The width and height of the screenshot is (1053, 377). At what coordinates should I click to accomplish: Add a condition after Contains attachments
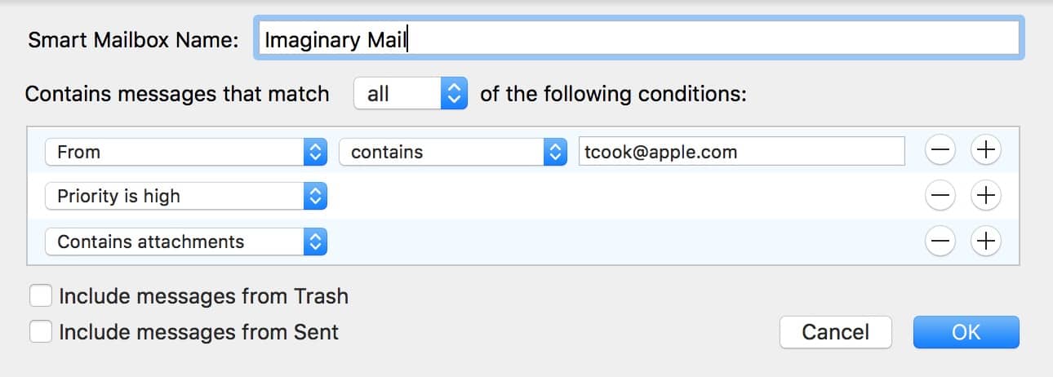pos(986,242)
